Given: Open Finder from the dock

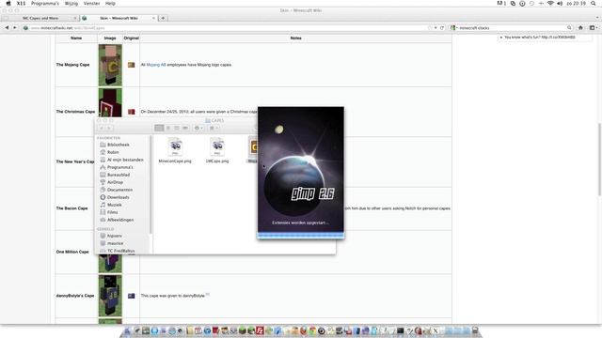Looking at the screenshot, I should pos(127,330).
